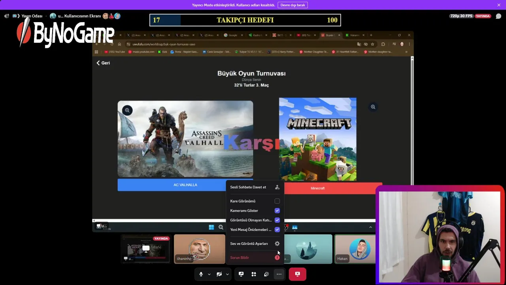Uncheck Yeni Mesaj Önizlemeleri option
The image size is (506, 285).
[x=277, y=230]
